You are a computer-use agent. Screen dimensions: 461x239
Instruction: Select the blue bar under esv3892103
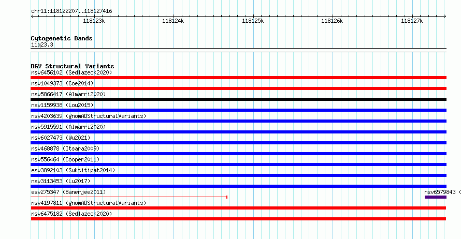click(238, 175)
